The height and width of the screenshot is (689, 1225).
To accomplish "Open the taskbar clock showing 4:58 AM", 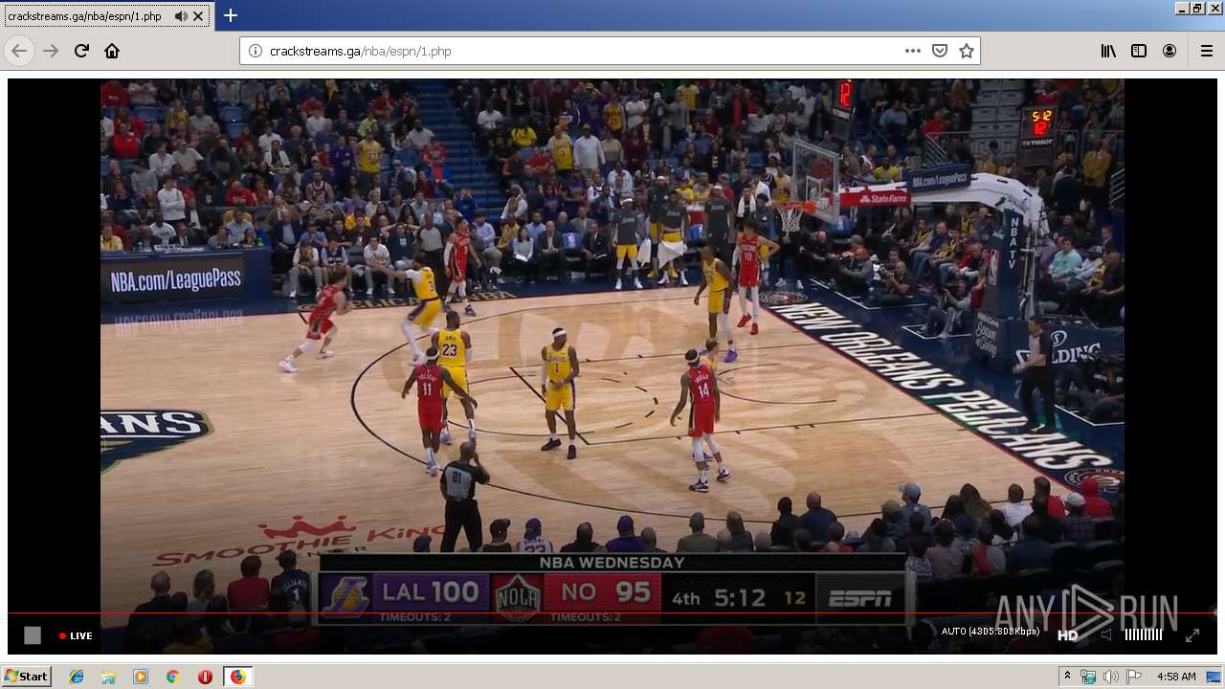I will [x=1175, y=677].
